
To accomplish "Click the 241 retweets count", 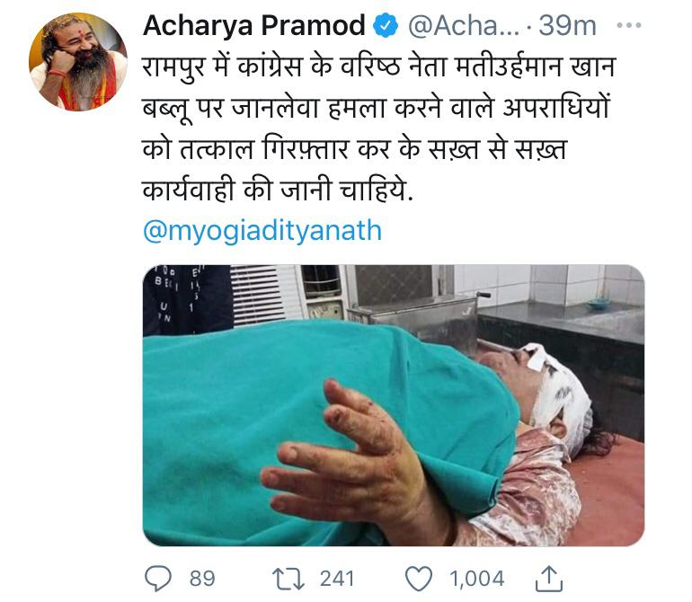I will (x=337, y=579).
